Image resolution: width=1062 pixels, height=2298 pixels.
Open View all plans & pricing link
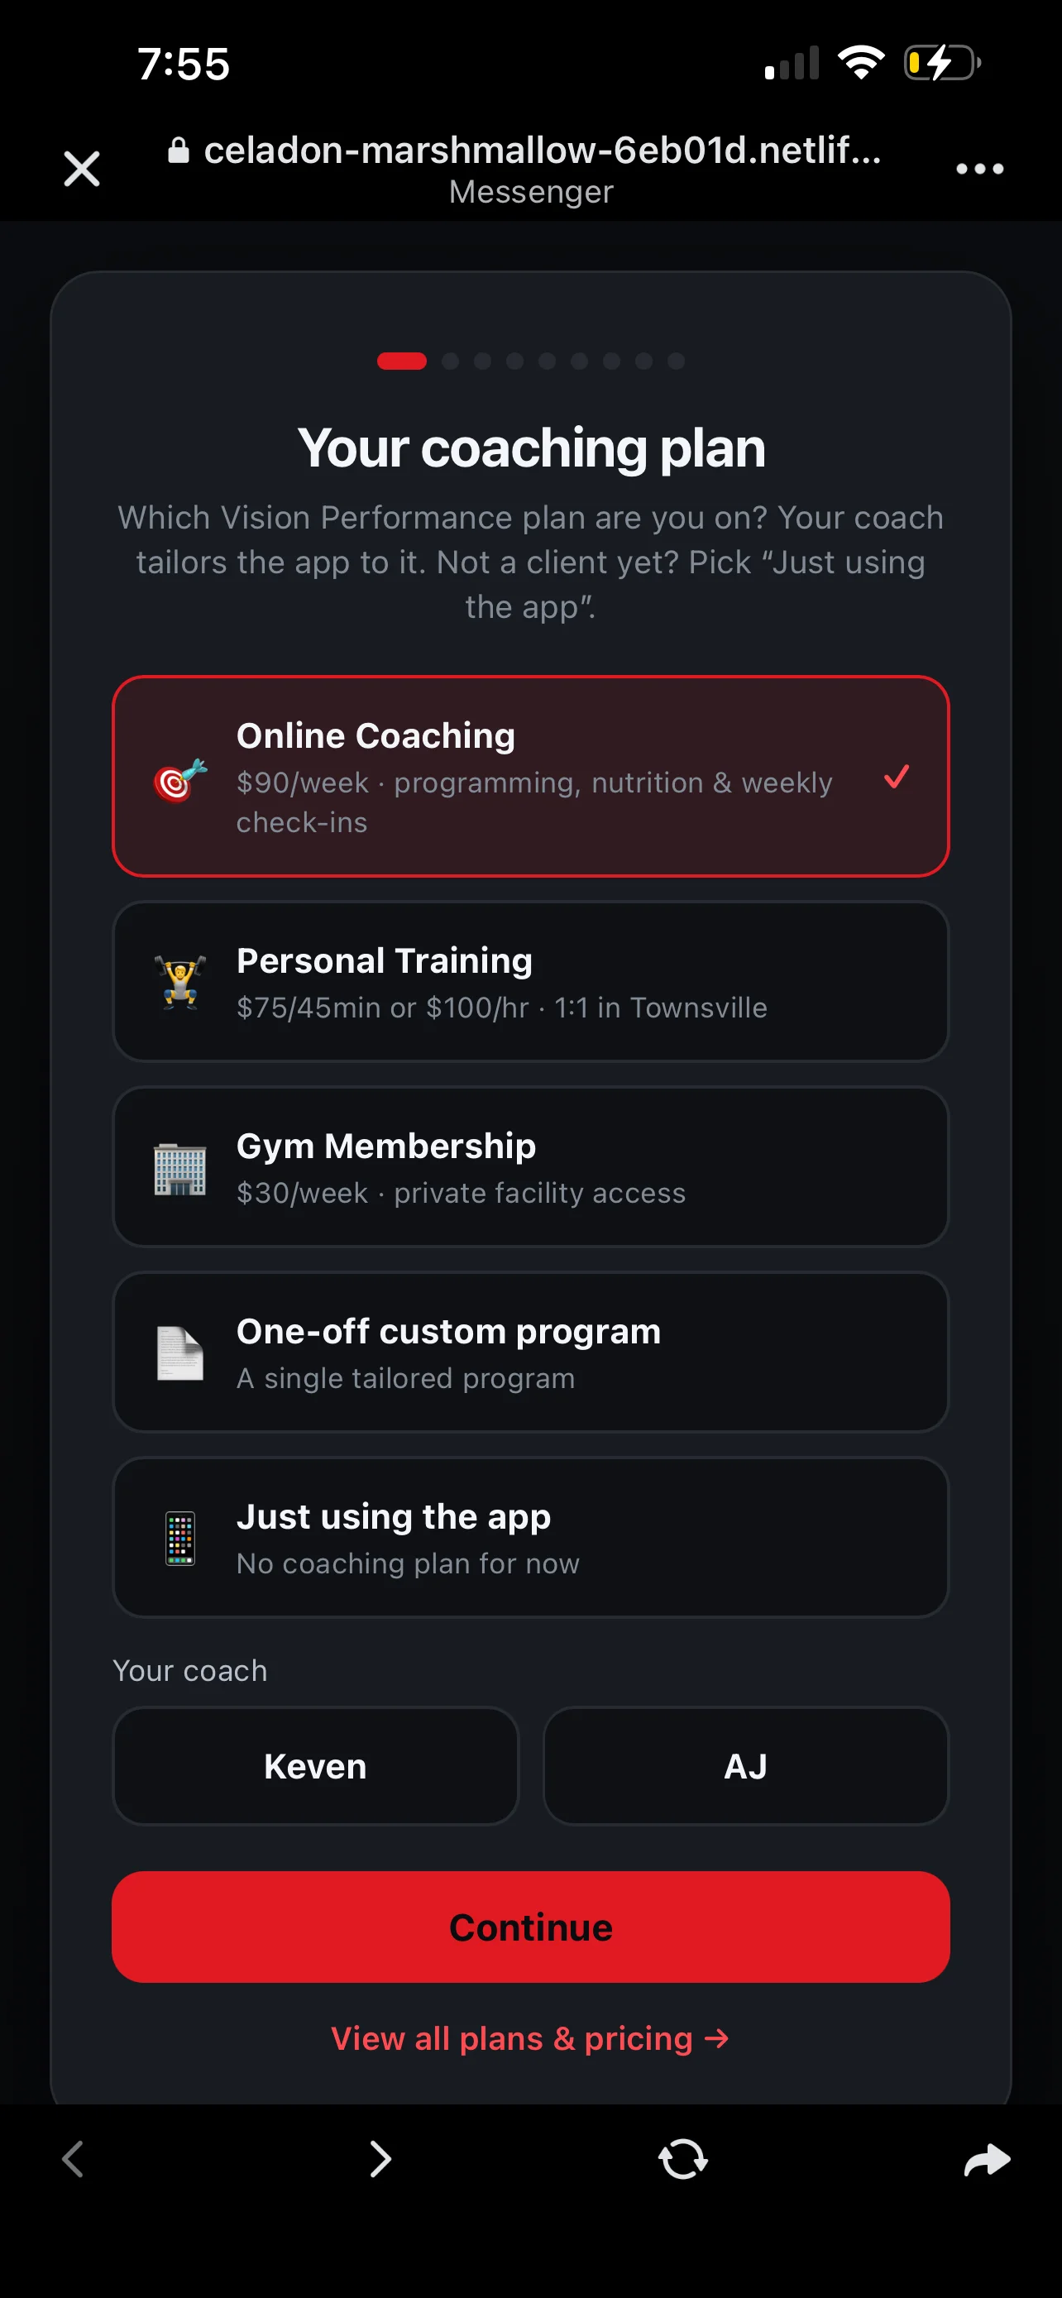[x=530, y=2038]
